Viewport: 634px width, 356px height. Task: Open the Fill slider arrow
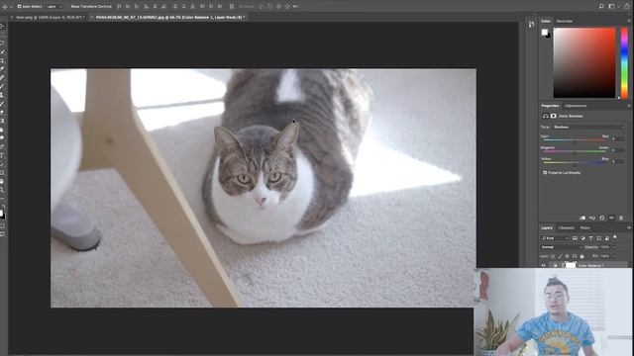tap(614, 256)
